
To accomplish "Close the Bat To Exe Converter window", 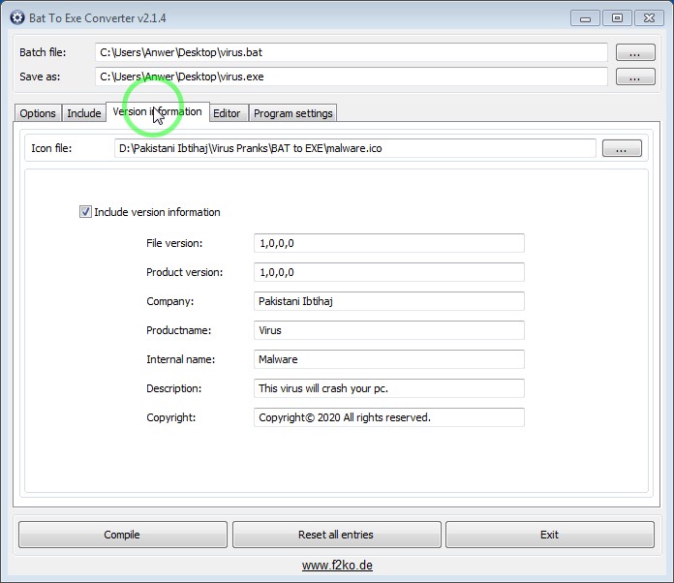I will pos(649,18).
